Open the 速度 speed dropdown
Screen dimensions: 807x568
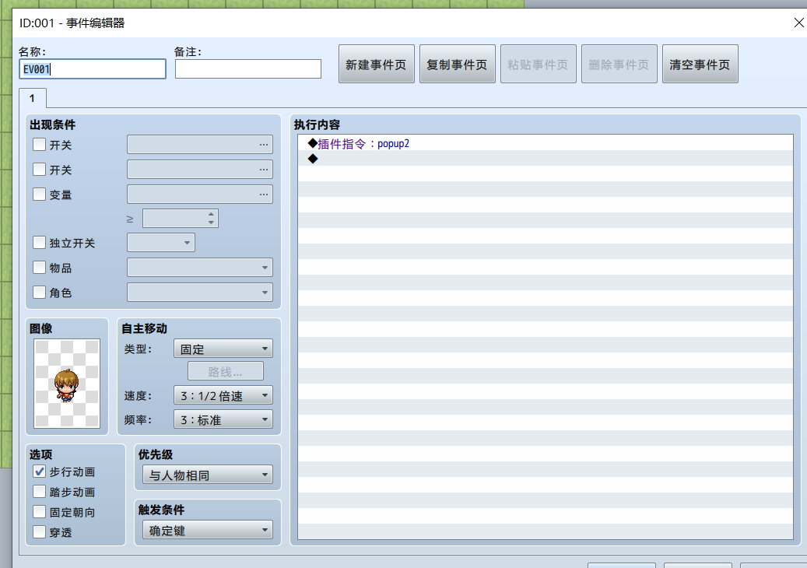click(223, 395)
